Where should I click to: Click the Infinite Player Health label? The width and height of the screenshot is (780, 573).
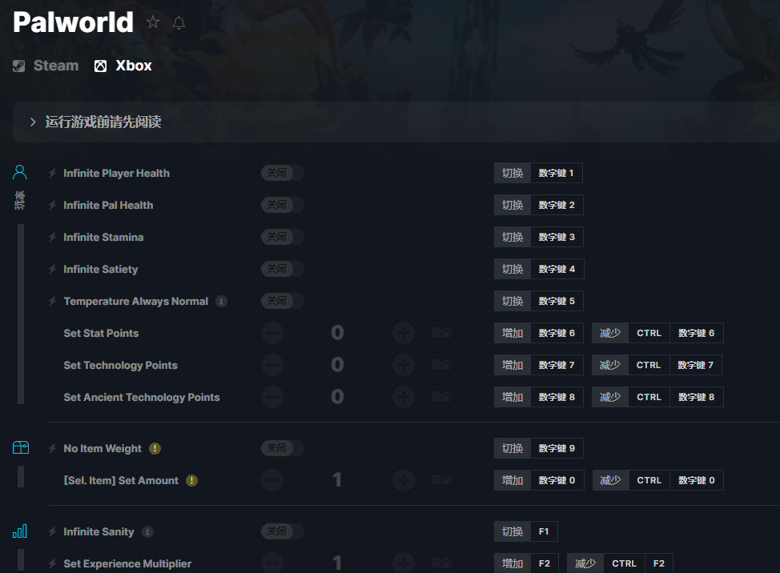click(x=116, y=174)
